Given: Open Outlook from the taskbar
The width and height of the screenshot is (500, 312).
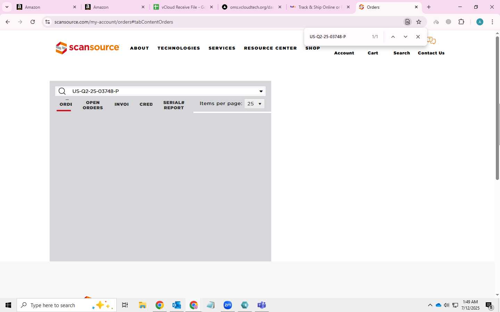Looking at the screenshot, I should coord(176,305).
